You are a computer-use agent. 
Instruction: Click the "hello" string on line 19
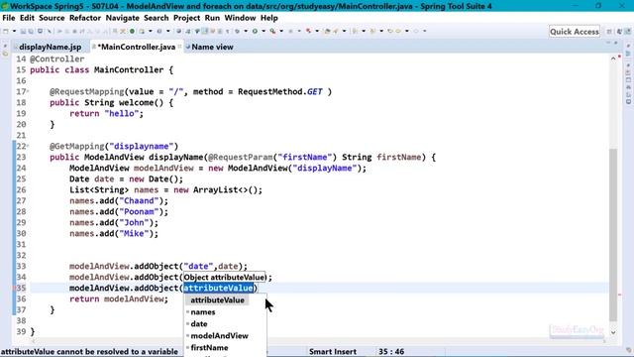[121, 114]
